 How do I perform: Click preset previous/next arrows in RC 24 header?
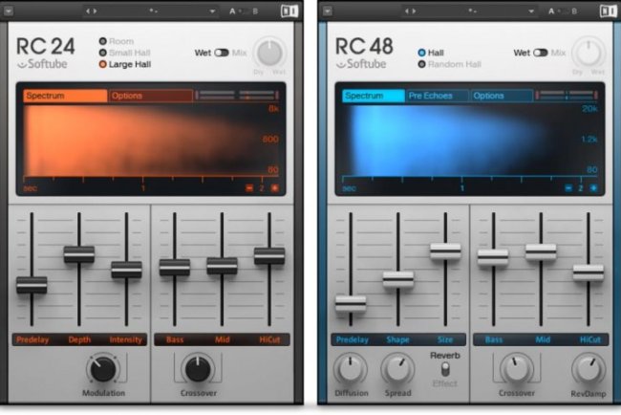[91, 11]
